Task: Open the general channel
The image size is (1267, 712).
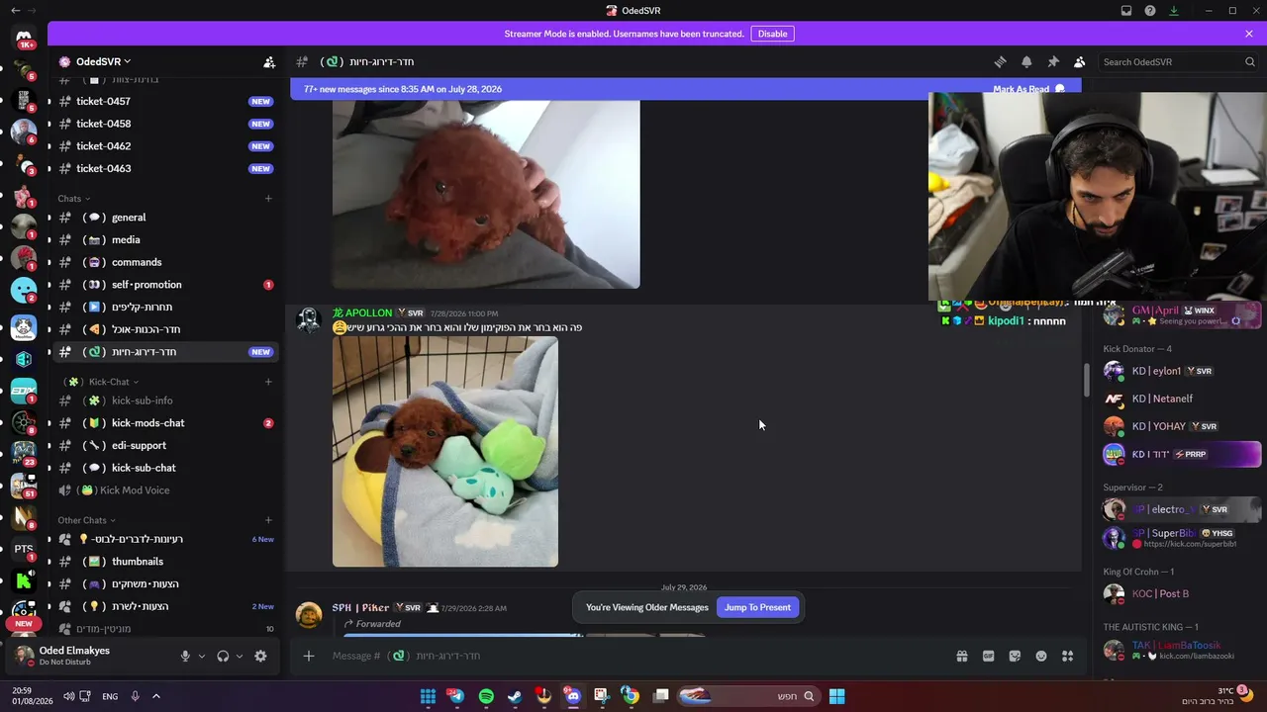Action: (x=164, y=218)
